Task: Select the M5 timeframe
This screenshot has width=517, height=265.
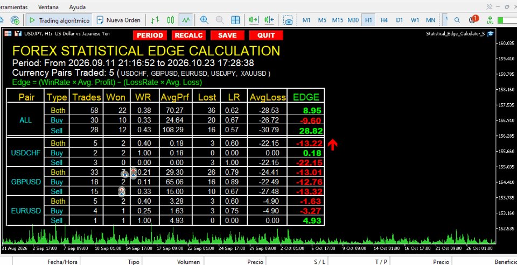Action: pyautogui.click(x=322, y=20)
